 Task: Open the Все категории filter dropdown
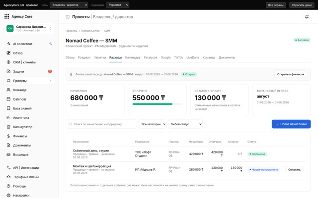click(x=153, y=124)
